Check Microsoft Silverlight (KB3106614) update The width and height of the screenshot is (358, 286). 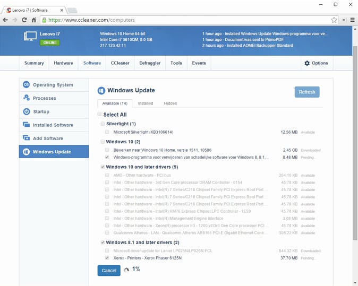point(107,132)
